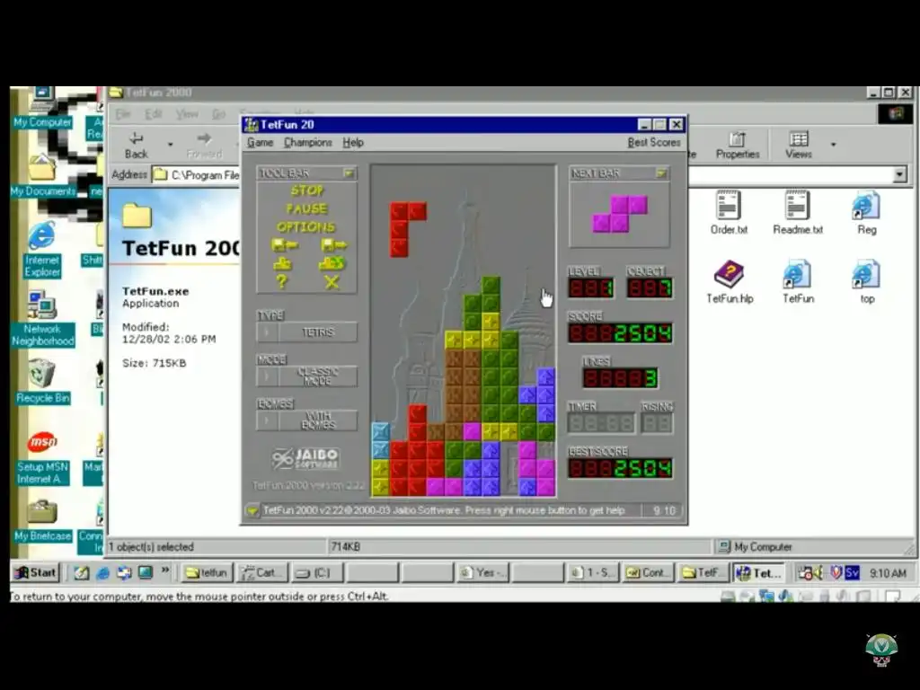
Task: Open the Help menu in TetFun
Action: pyautogui.click(x=352, y=143)
